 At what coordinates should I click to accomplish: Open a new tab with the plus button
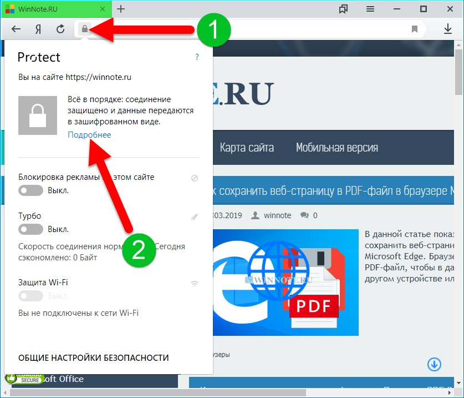[121, 9]
